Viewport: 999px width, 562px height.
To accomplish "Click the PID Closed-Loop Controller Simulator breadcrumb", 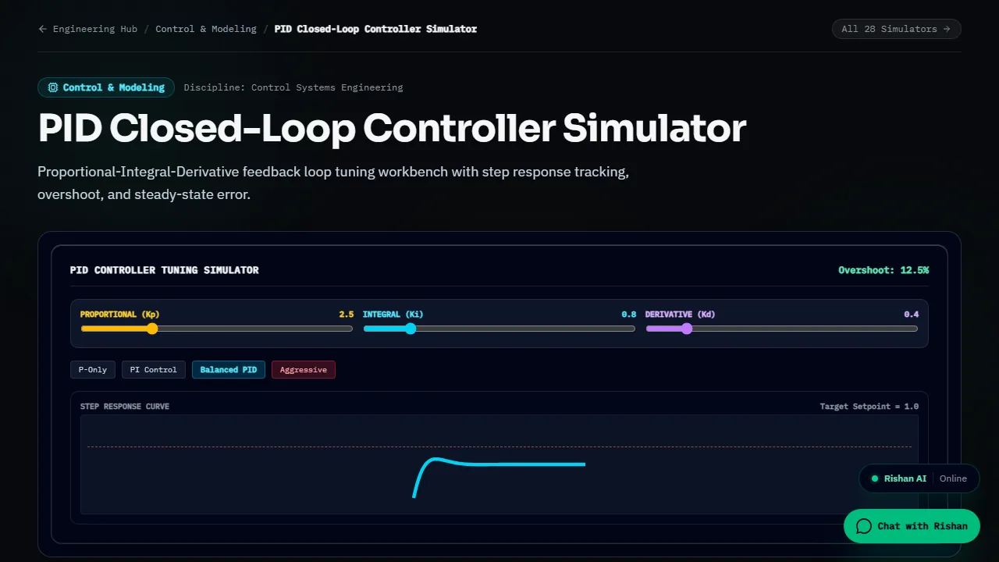I will coord(375,29).
